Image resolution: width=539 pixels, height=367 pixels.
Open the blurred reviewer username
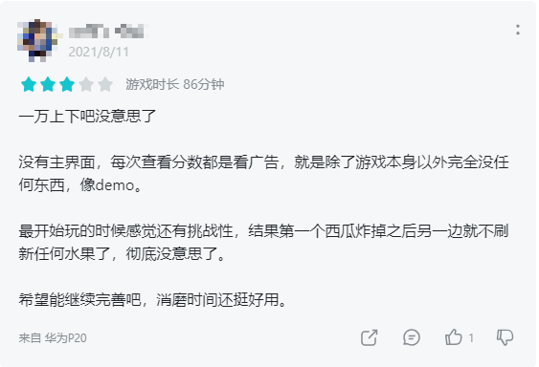(106, 32)
